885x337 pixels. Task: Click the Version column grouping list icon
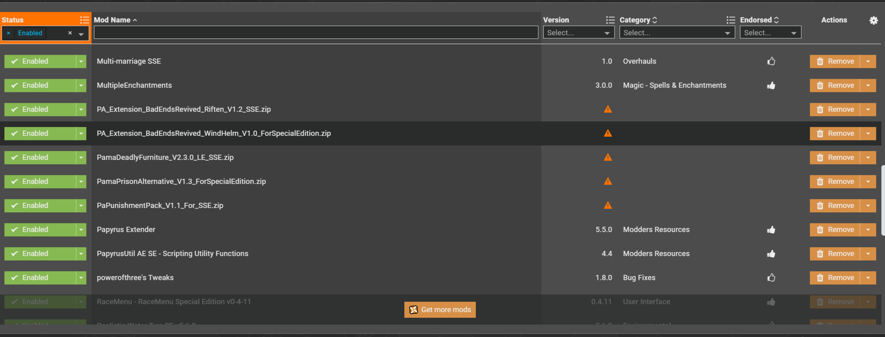pyautogui.click(x=610, y=20)
